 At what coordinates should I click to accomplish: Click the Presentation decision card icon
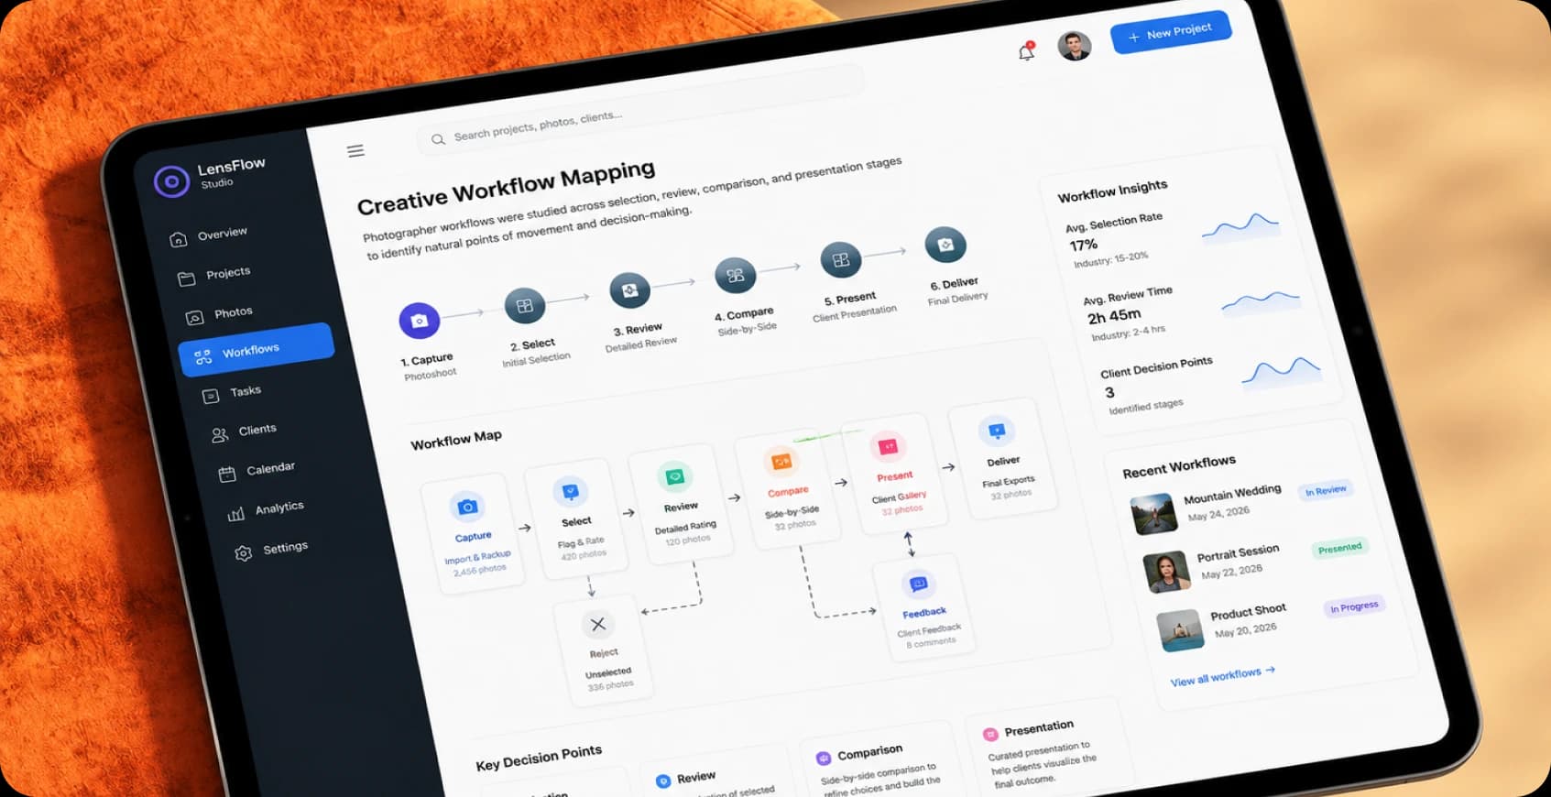[989, 735]
